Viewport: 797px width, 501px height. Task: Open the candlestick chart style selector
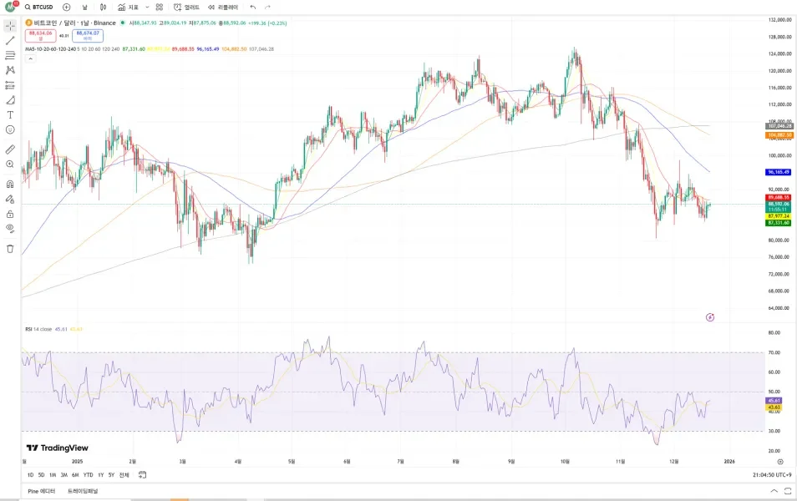point(104,8)
